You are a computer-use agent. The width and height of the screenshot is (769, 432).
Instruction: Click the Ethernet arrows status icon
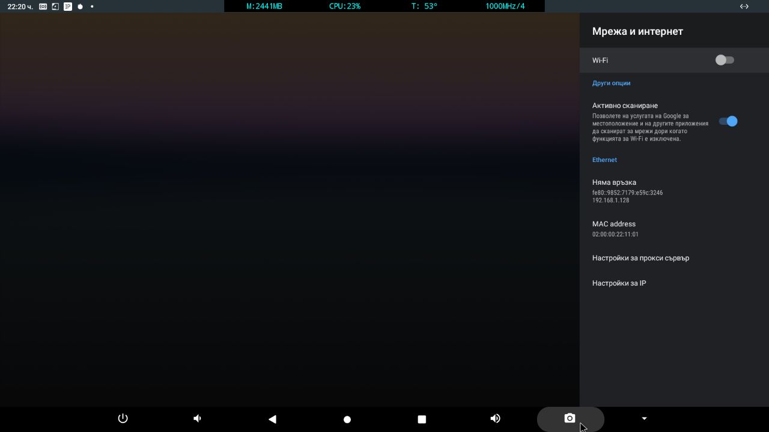(744, 6)
